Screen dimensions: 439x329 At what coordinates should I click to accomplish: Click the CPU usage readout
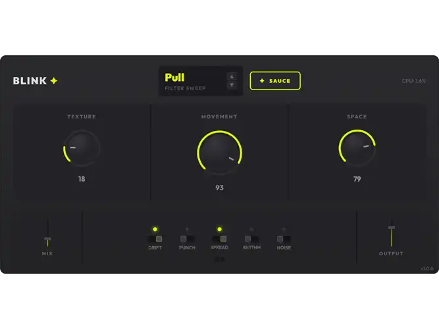click(414, 81)
